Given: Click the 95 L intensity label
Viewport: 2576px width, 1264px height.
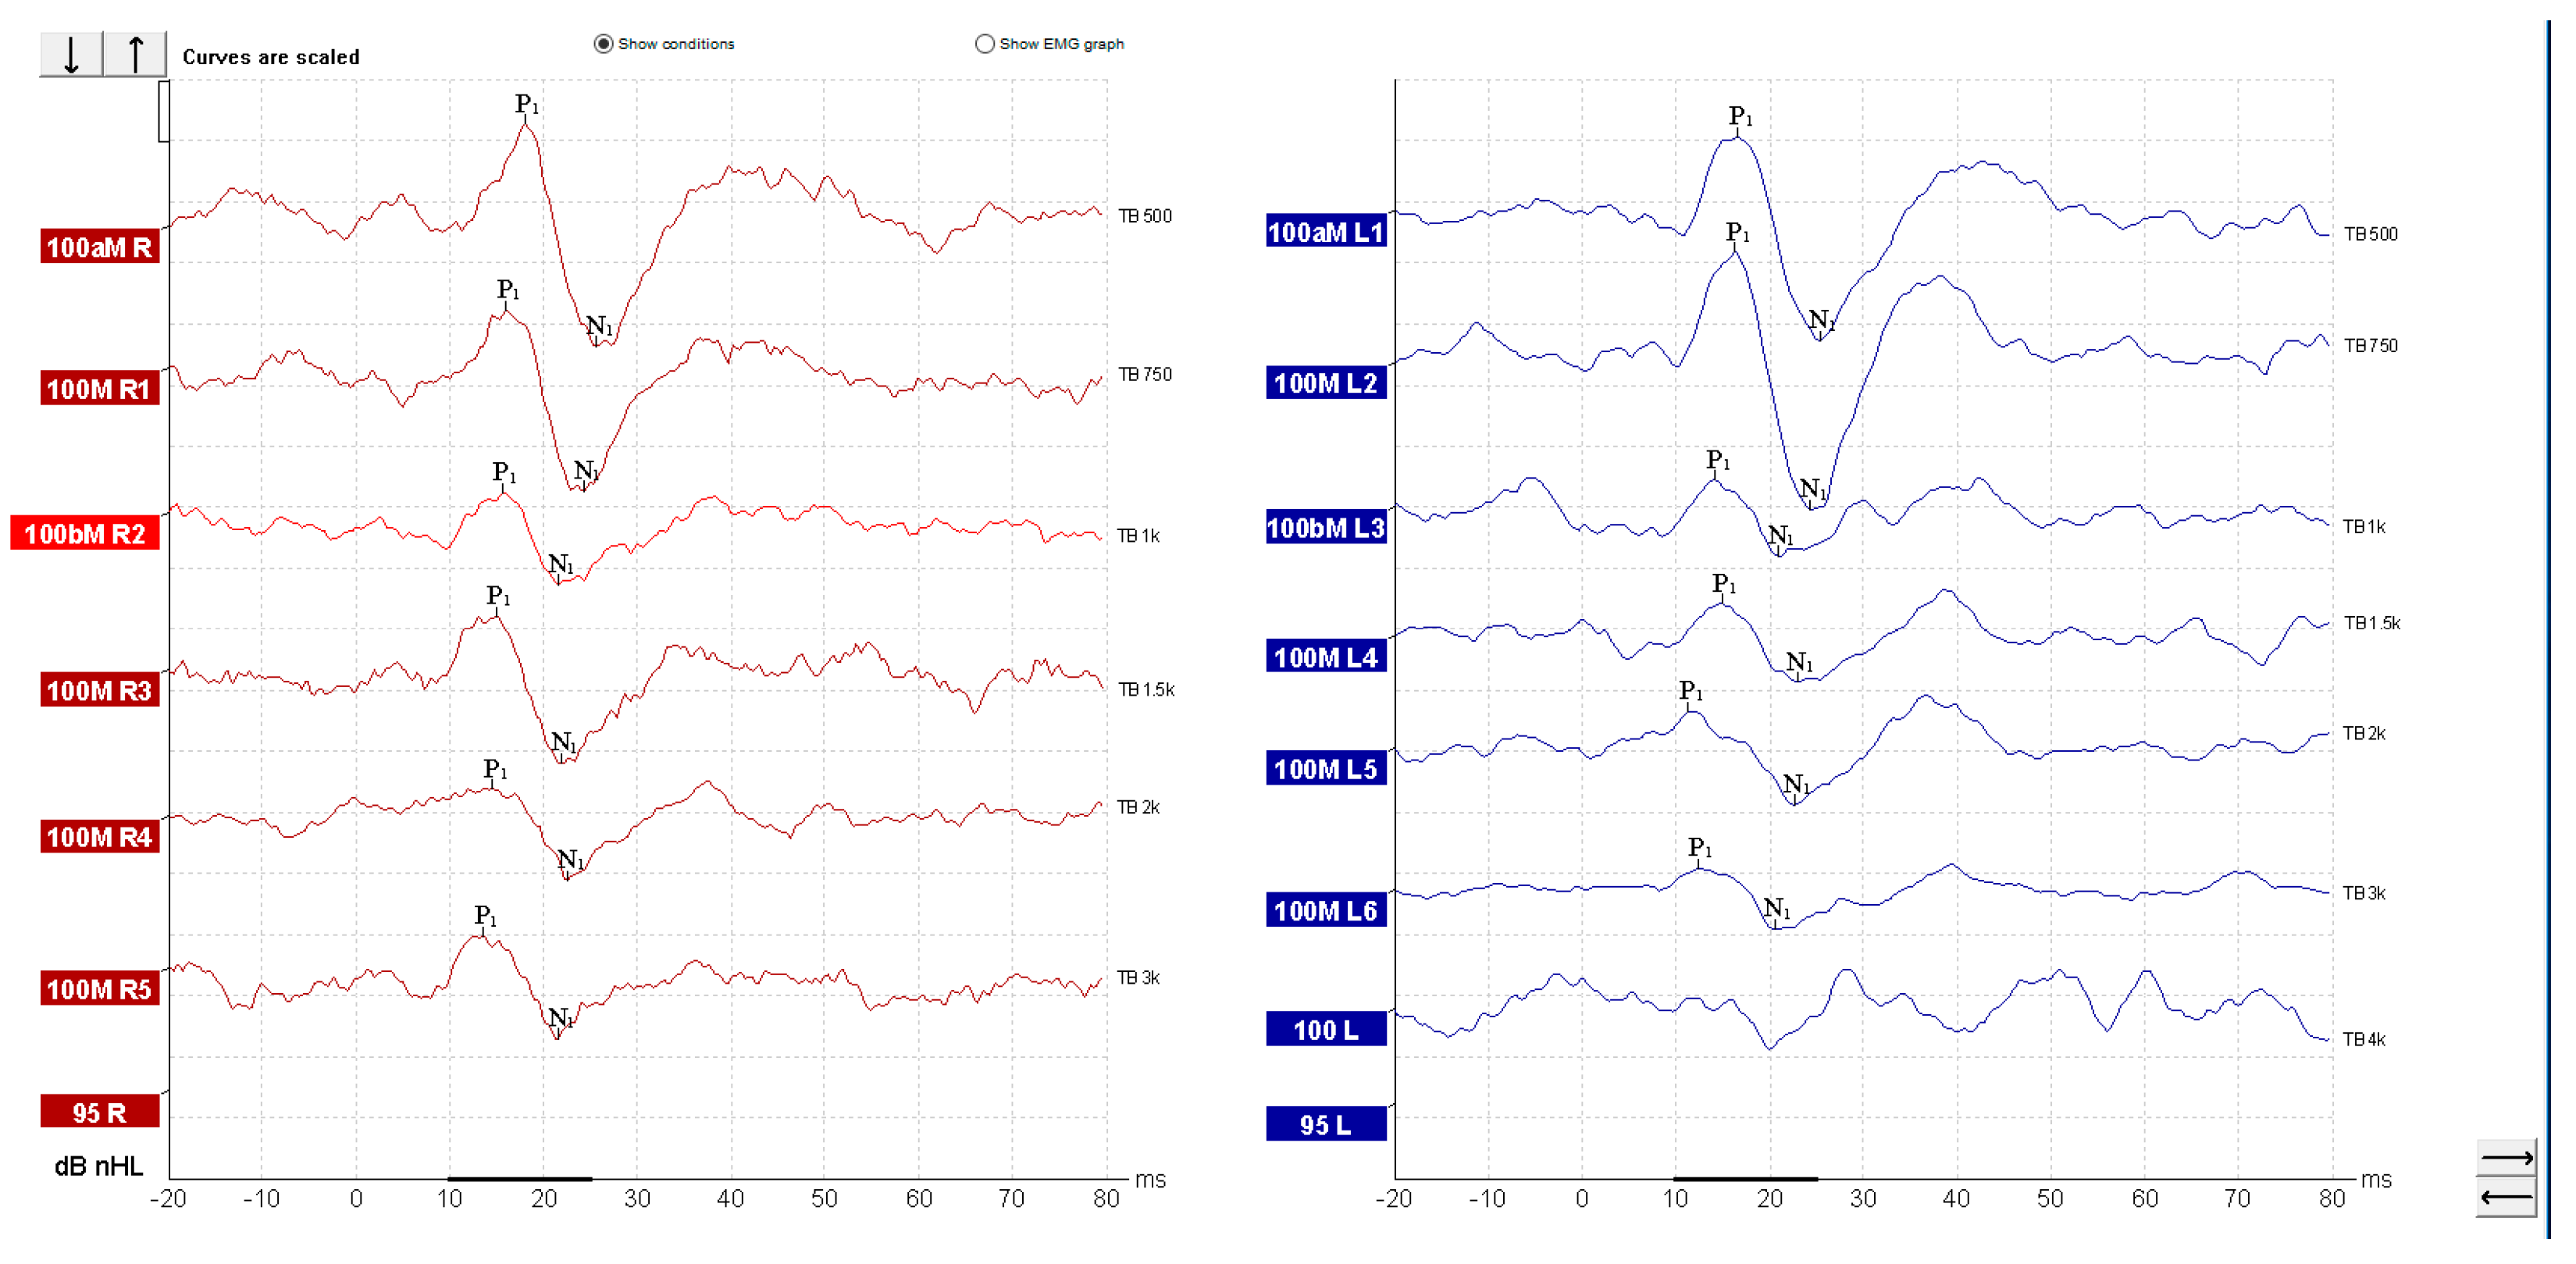Looking at the screenshot, I should pyautogui.click(x=1325, y=1125).
